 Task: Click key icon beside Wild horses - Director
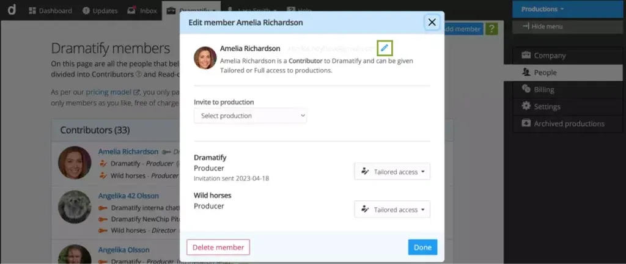[x=103, y=230]
